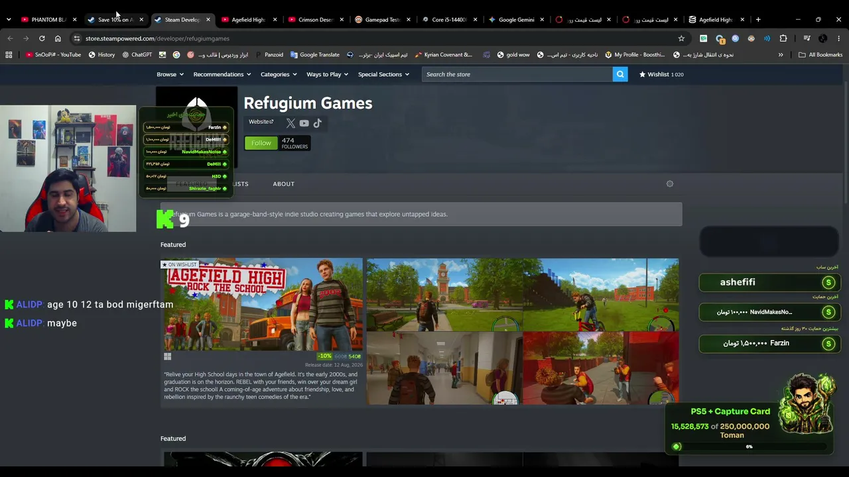
Task: Open the gold wow bookmark
Action: 512,55
